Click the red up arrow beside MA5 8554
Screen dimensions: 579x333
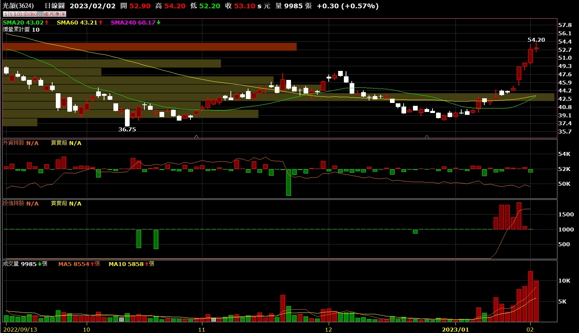[x=92, y=264]
